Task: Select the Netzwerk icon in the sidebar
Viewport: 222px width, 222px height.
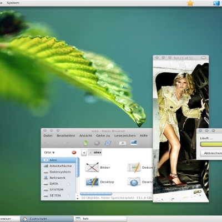Action: [46, 178]
